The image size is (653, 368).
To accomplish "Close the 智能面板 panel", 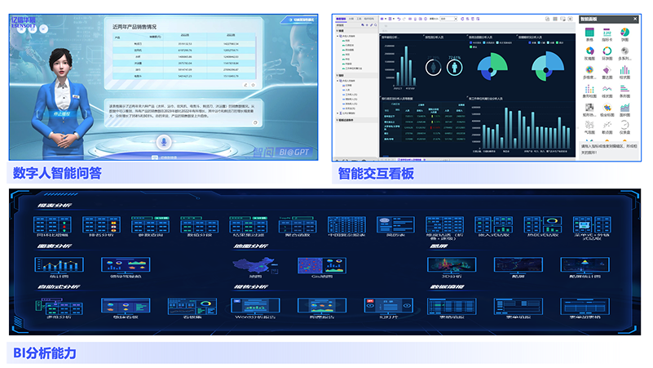I will 636,18.
